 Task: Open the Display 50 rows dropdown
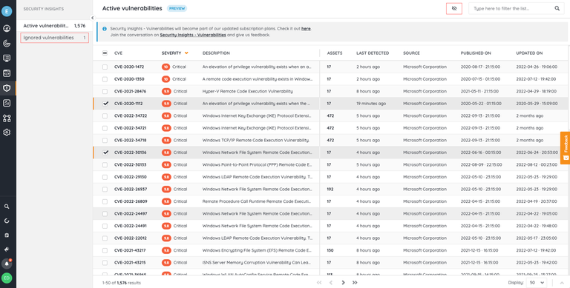coord(536,283)
